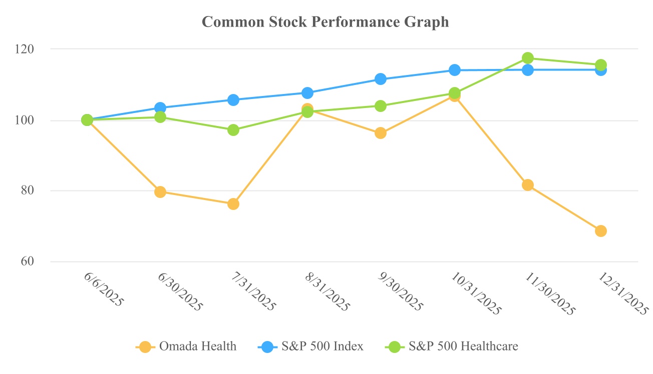653x374 pixels.
Task: Click Omada Health data point for 6/30/2025
Action: (x=160, y=192)
